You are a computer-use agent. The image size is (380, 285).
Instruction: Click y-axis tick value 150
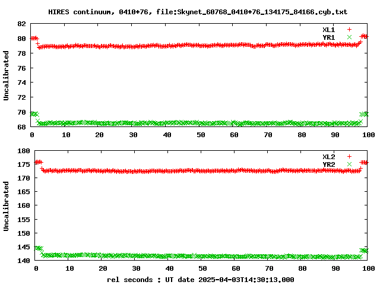24,233
